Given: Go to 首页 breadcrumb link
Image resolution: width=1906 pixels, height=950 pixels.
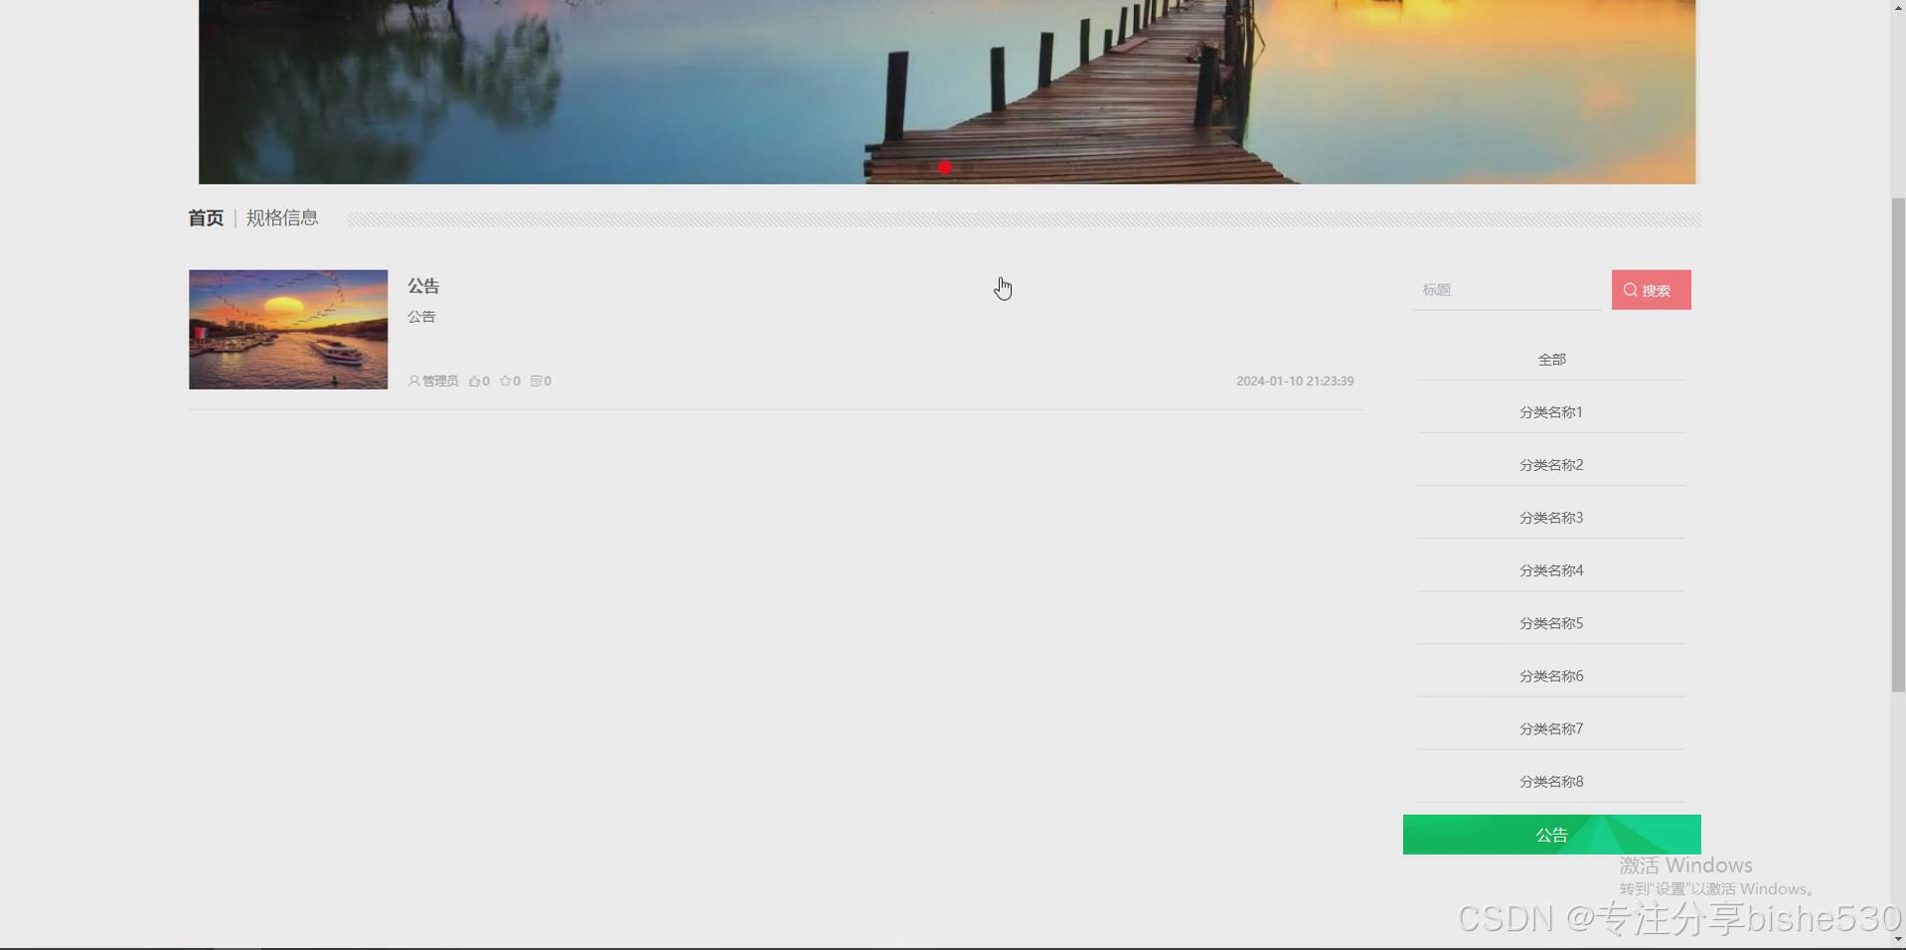Looking at the screenshot, I should tap(206, 219).
